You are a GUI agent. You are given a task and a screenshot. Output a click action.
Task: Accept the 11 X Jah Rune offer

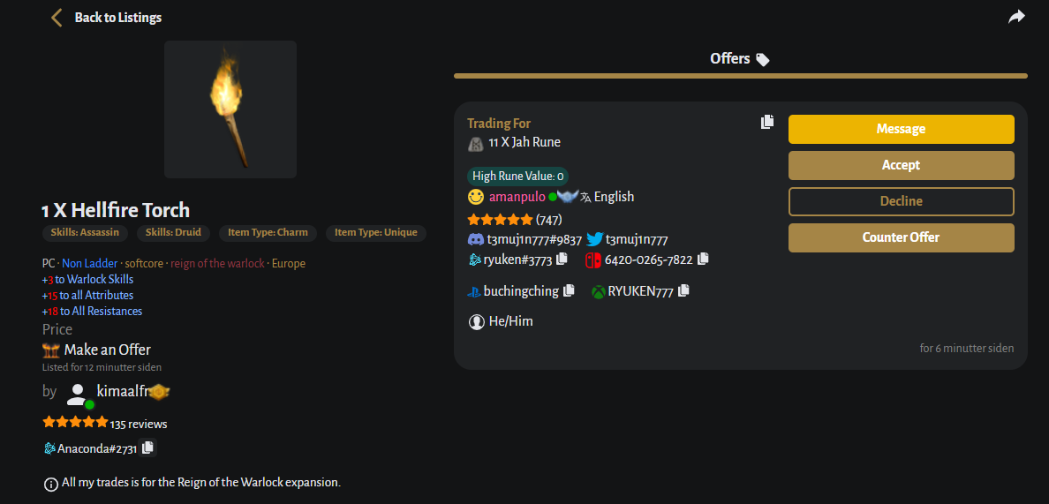tap(901, 165)
